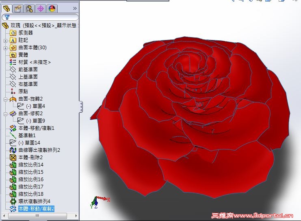Image resolution: width=301 pixels, height=221 pixels.
Task: Click the XYZ orientation triad
Action: click(x=100, y=202)
